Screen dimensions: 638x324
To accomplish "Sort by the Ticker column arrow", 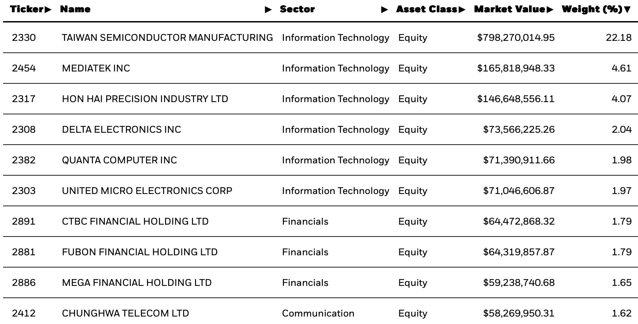I will tap(48, 10).
